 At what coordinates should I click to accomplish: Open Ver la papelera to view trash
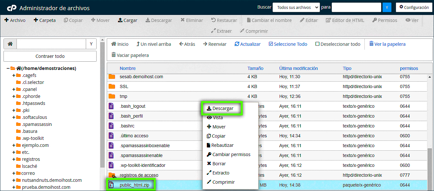click(x=387, y=44)
